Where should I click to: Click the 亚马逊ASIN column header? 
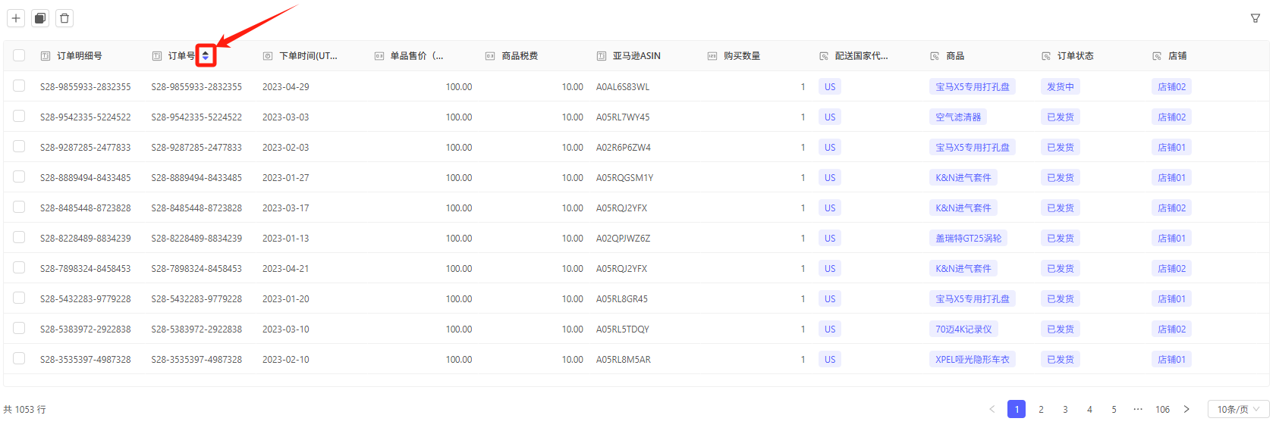tap(636, 56)
